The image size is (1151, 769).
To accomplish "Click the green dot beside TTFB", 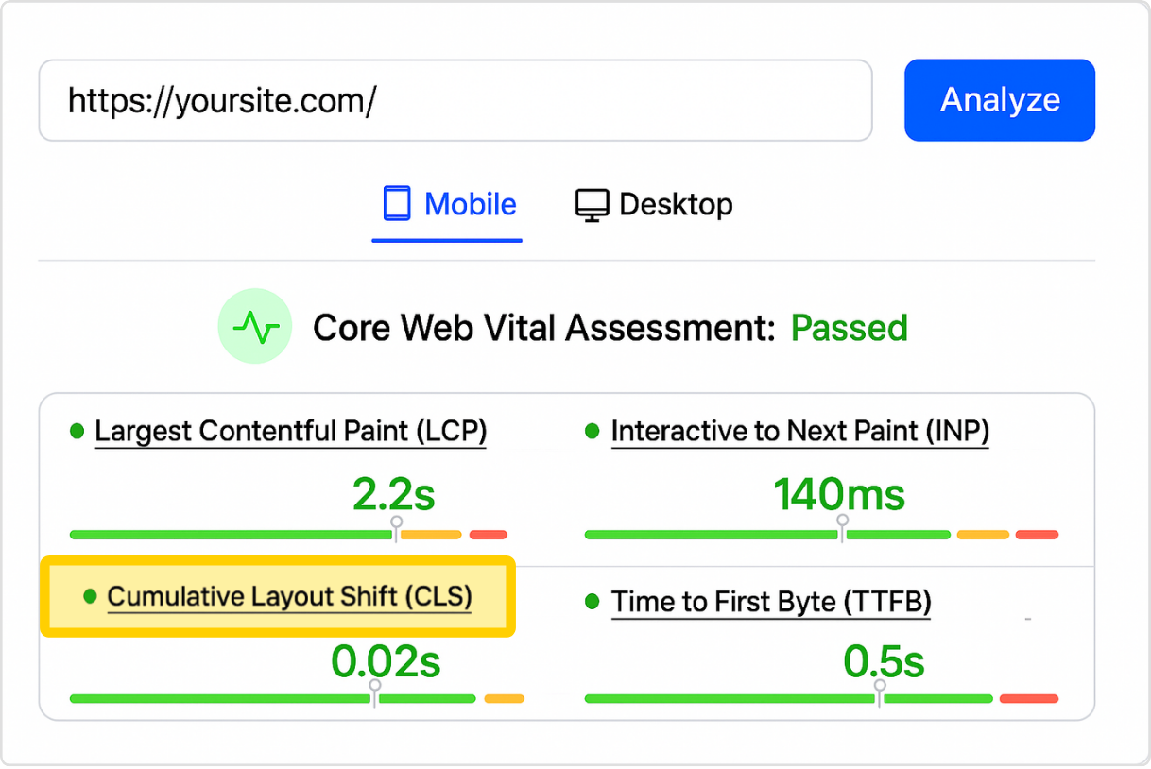I will (x=593, y=602).
